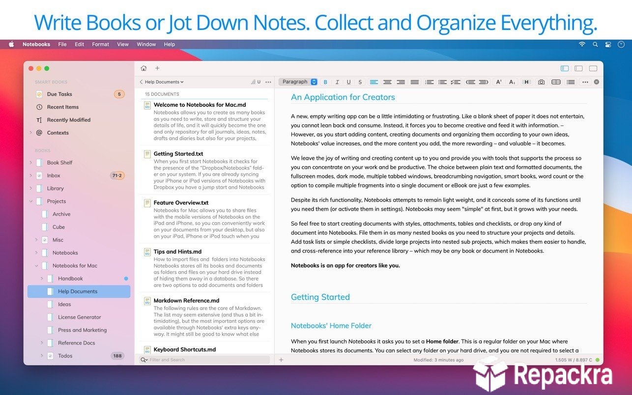The width and height of the screenshot is (632, 395).
Task: Increase font size
Action: tap(499, 82)
